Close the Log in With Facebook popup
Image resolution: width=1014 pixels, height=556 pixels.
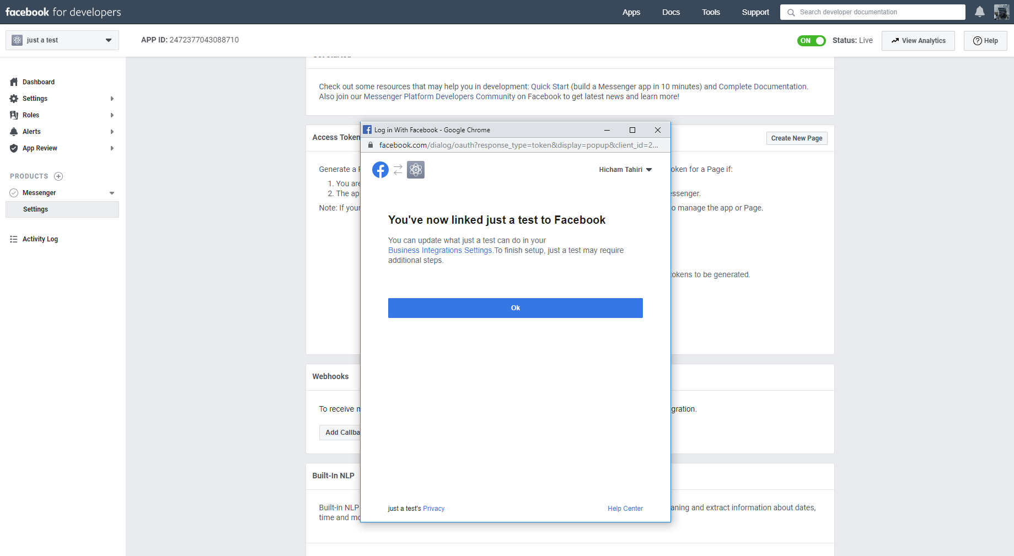(x=658, y=130)
